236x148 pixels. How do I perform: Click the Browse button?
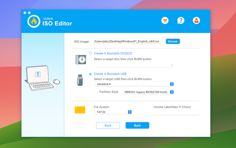click(173, 41)
